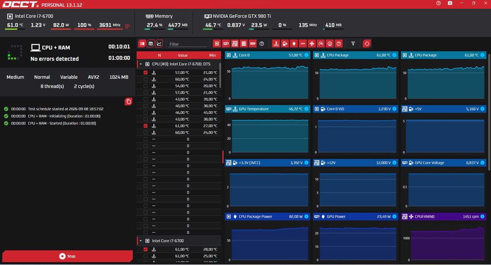
Task: Toggle the storage hardware filter icon
Action: (x=244, y=44)
